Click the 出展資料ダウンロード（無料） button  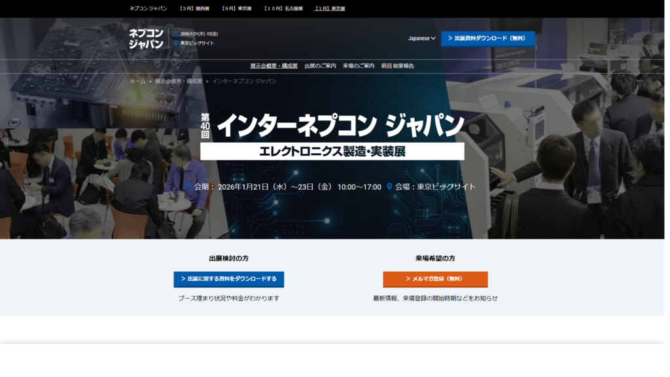488,39
